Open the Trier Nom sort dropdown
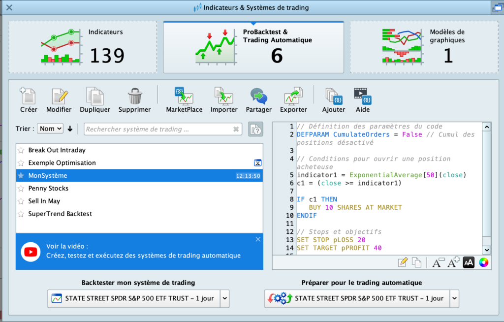The image size is (504, 322). pos(51,129)
